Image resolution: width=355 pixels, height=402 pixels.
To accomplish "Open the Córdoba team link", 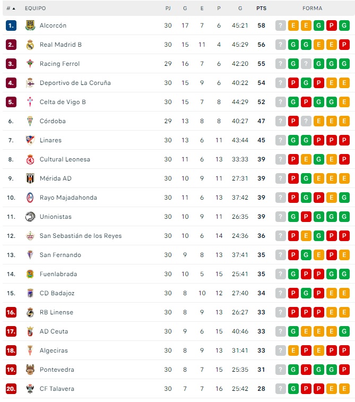I will click(53, 121).
